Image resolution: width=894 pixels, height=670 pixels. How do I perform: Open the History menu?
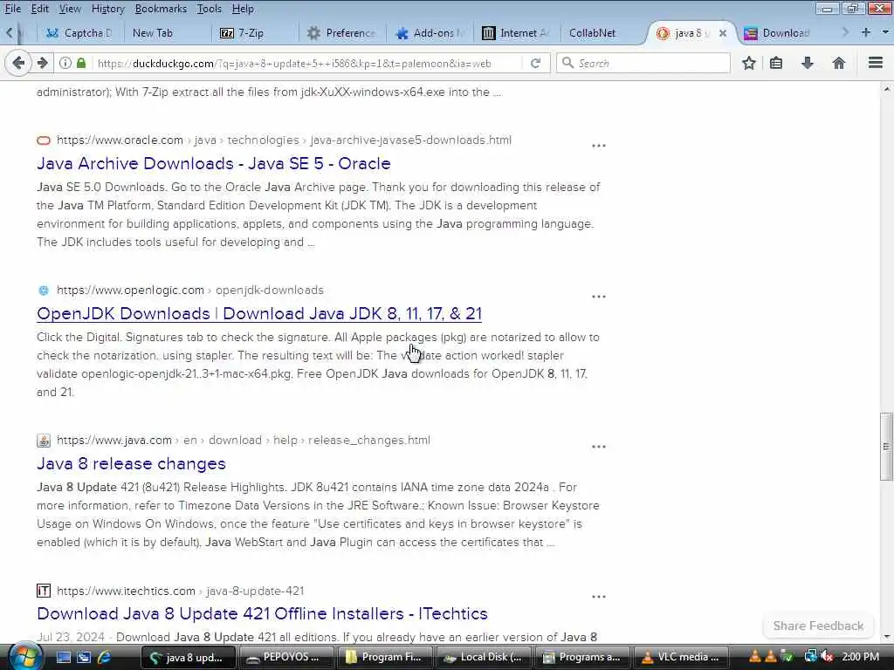click(x=107, y=9)
